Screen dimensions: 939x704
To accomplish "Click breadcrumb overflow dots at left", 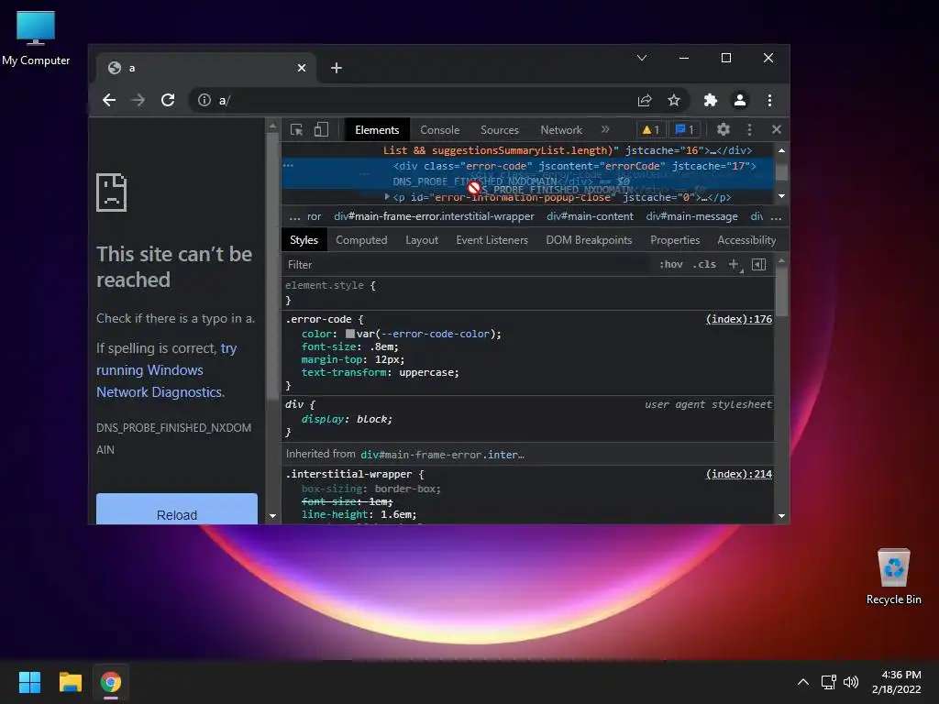I will point(294,217).
